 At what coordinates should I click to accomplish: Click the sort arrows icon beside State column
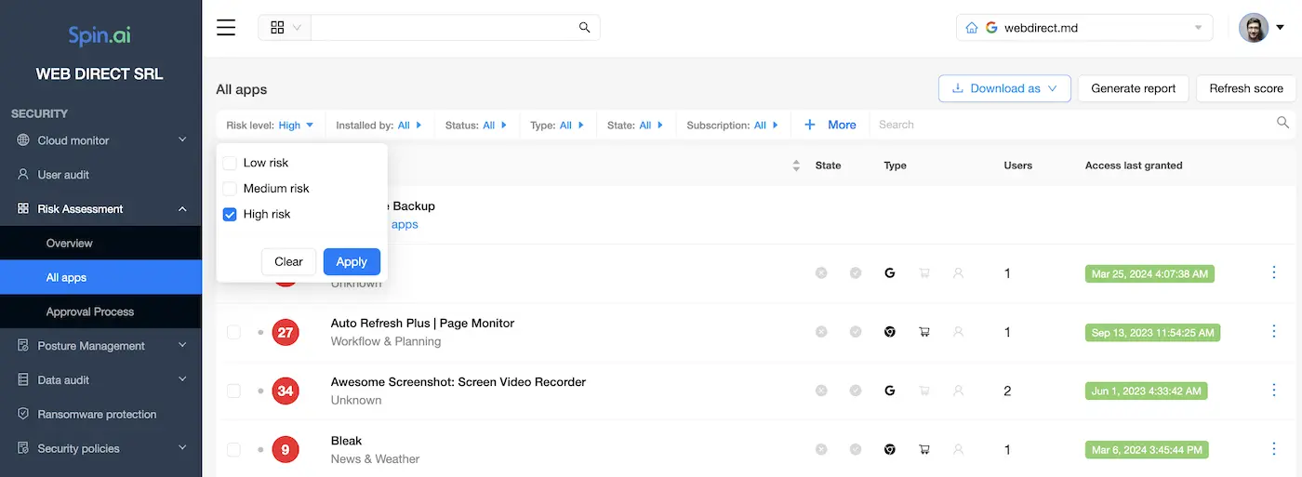(796, 166)
